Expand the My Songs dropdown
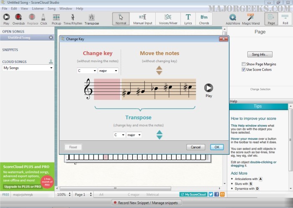This screenshot has width=293, height=208. click(28, 68)
